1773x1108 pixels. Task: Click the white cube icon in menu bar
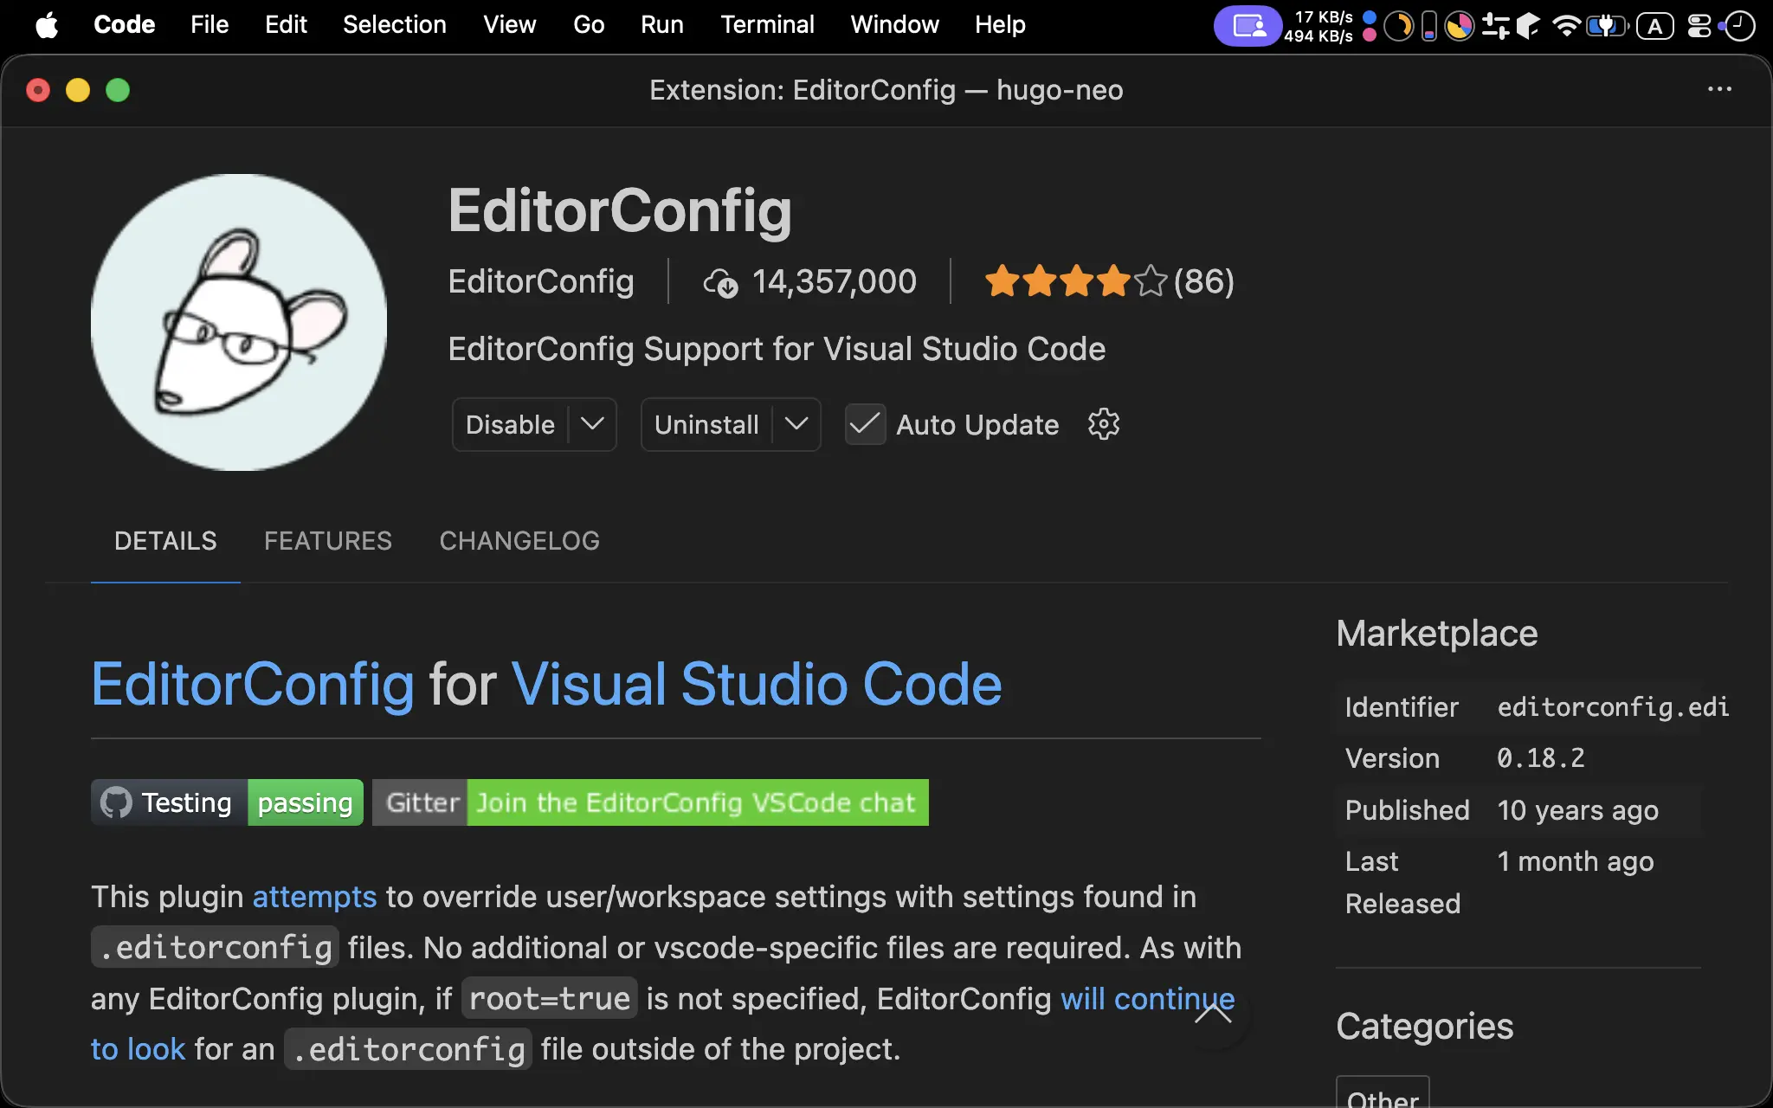(1528, 26)
